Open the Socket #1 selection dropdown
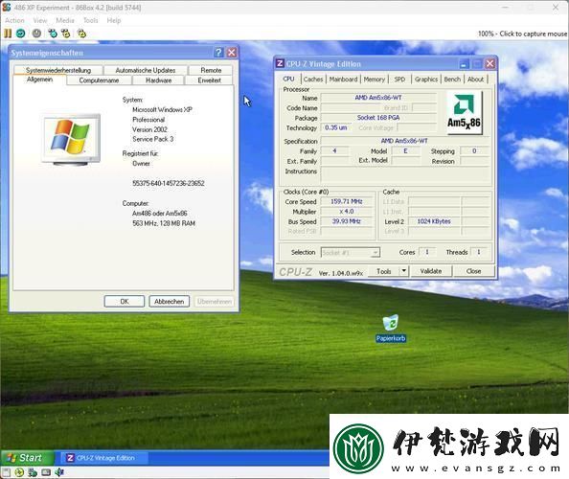The height and width of the screenshot is (479, 569). click(x=351, y=253)
